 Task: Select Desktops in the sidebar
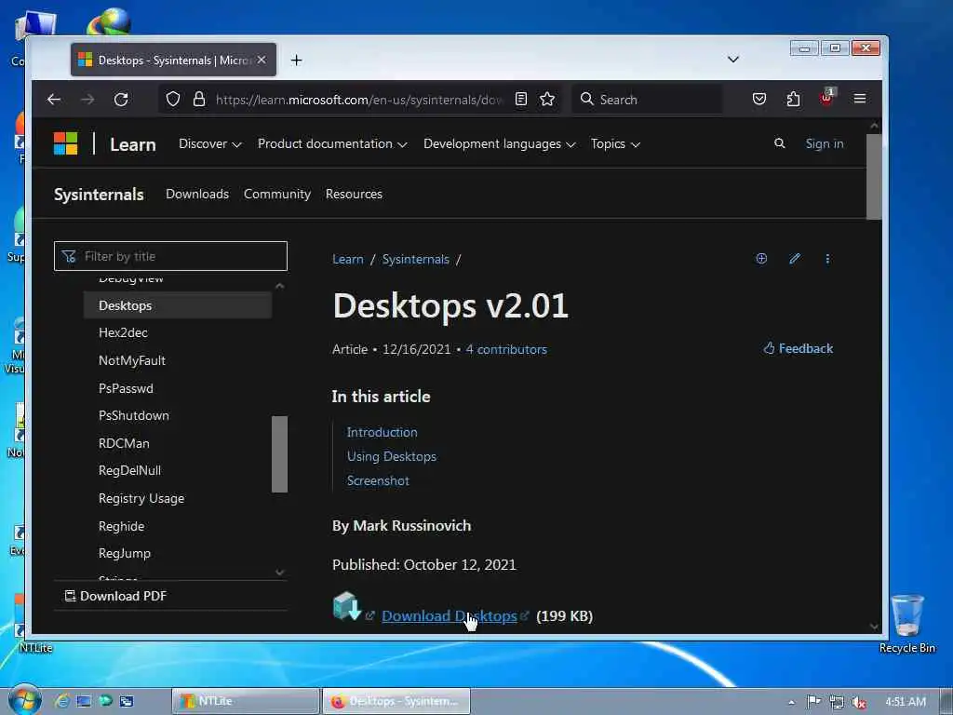(178, 305)
